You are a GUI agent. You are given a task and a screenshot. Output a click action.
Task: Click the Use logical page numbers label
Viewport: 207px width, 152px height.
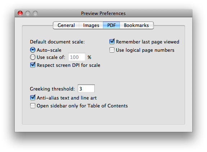click(145, 50)
